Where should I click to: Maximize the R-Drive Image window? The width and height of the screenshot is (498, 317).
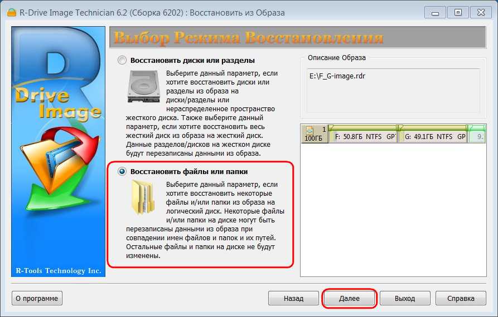458,13
